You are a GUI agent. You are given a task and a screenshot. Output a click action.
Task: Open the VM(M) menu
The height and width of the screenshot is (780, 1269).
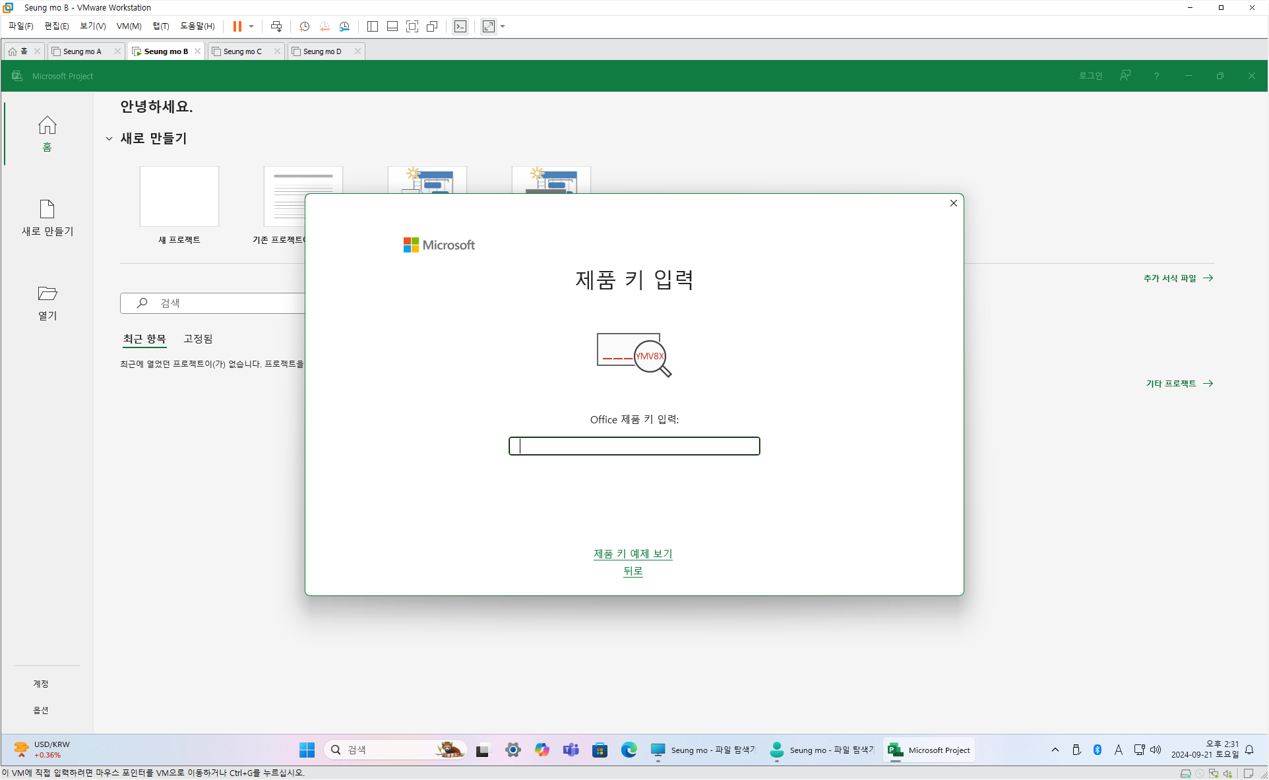coord(129,26)
